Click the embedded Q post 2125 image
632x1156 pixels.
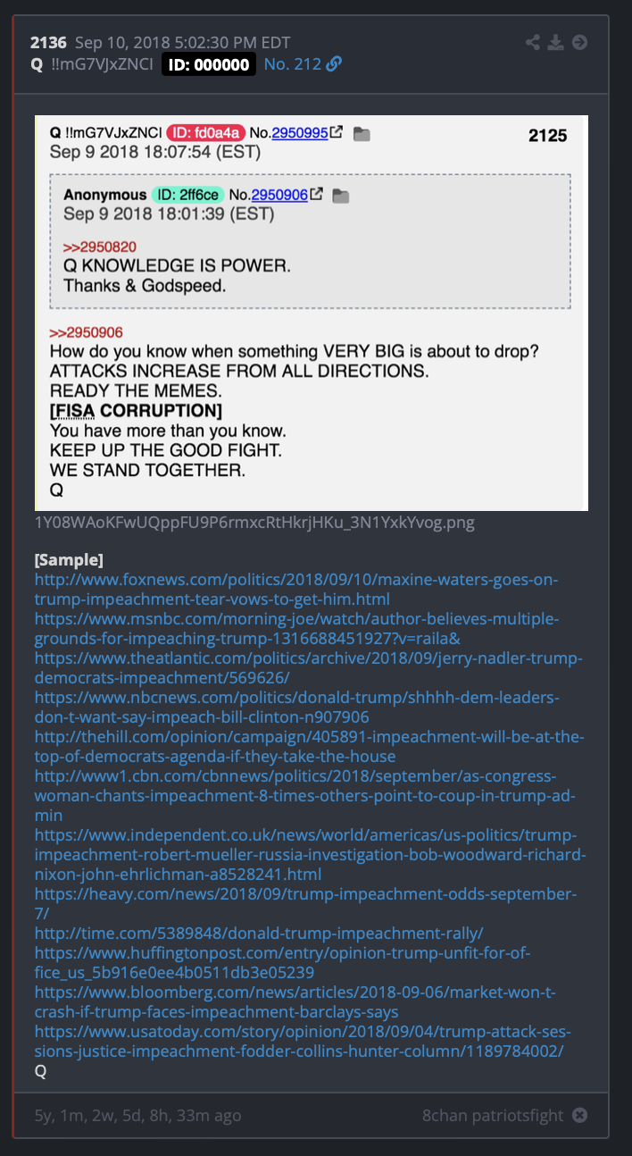click(x=312, y=313)
